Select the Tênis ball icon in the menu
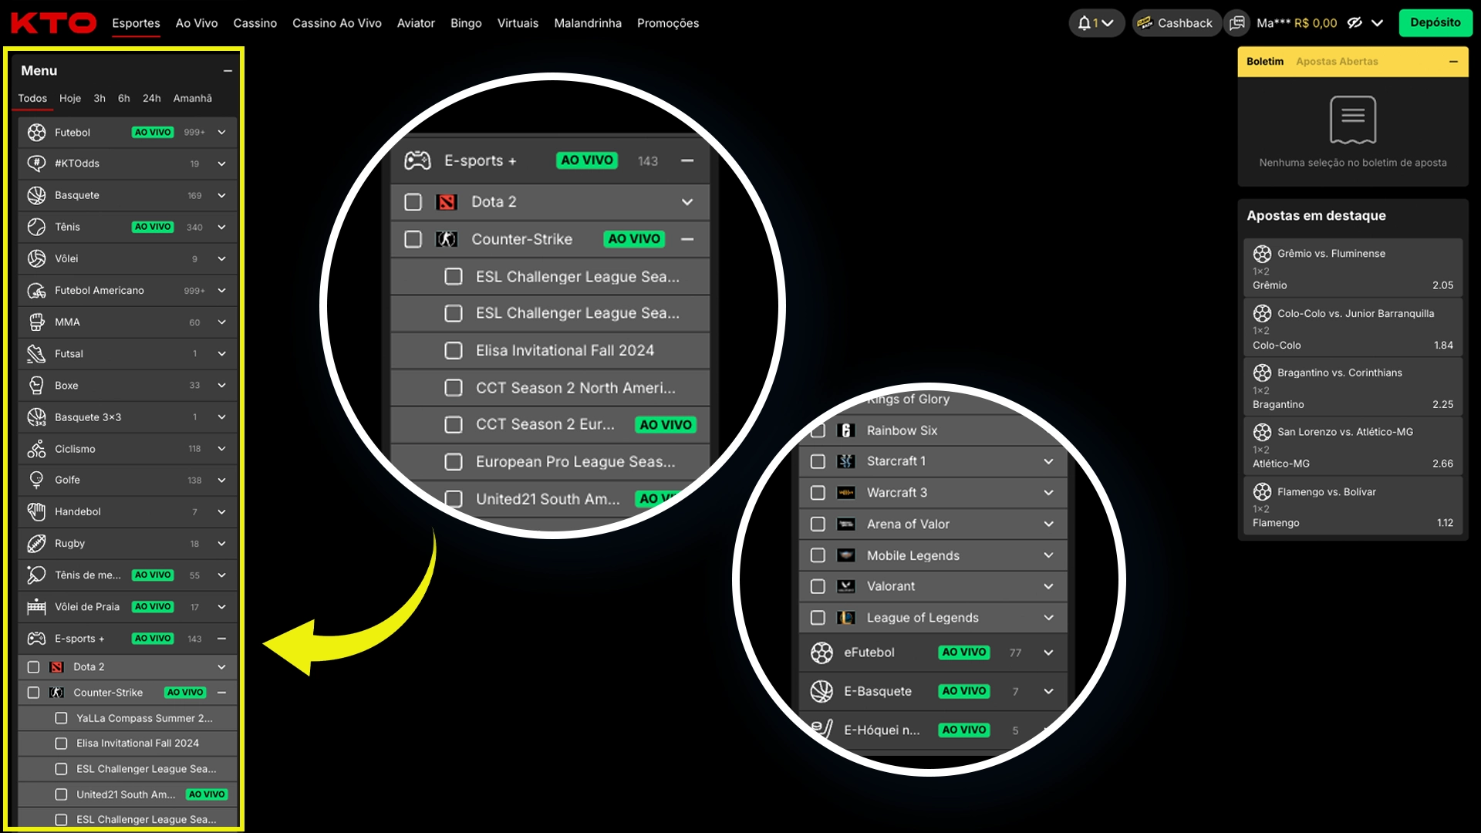Viewport: 1481px width, 833px height. pos(36,227)
